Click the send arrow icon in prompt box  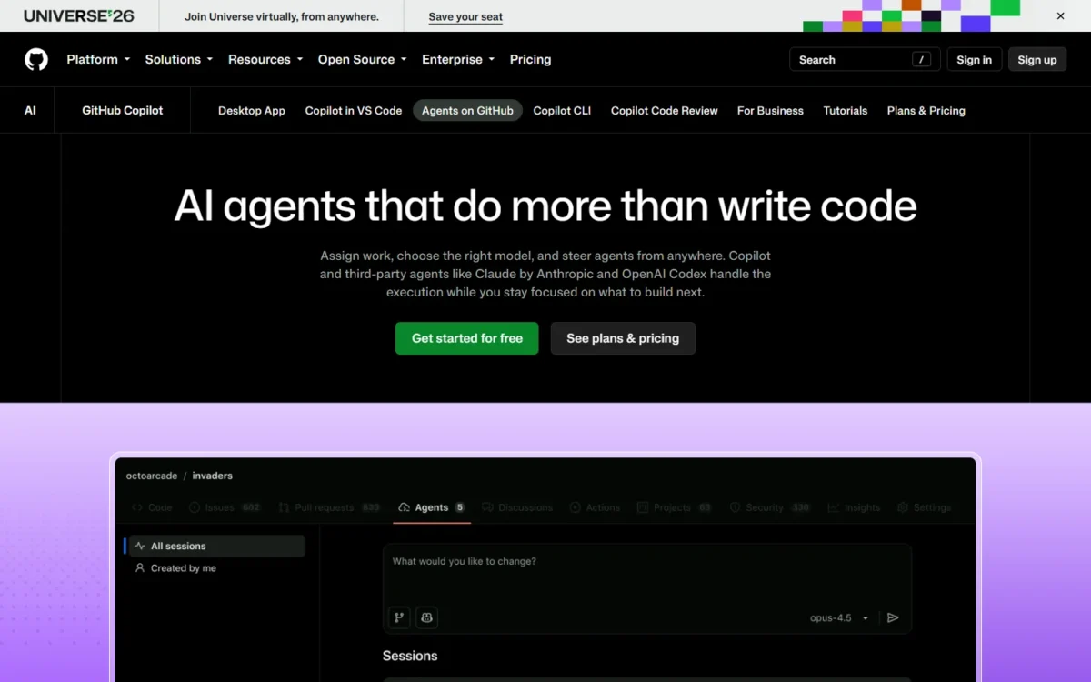[893, 617]
